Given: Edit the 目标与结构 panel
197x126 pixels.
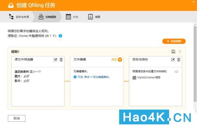Looking at the screenshot, I should 173,60.
